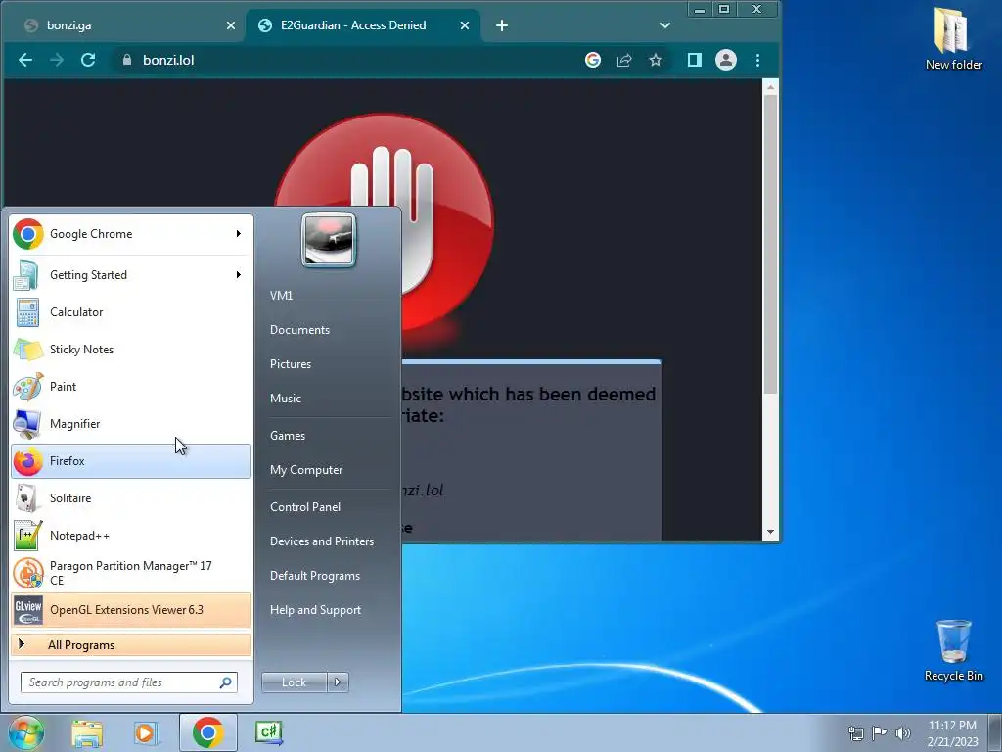Launch Firefox from Start menu
1002x752 pixels.
point(131,461)
